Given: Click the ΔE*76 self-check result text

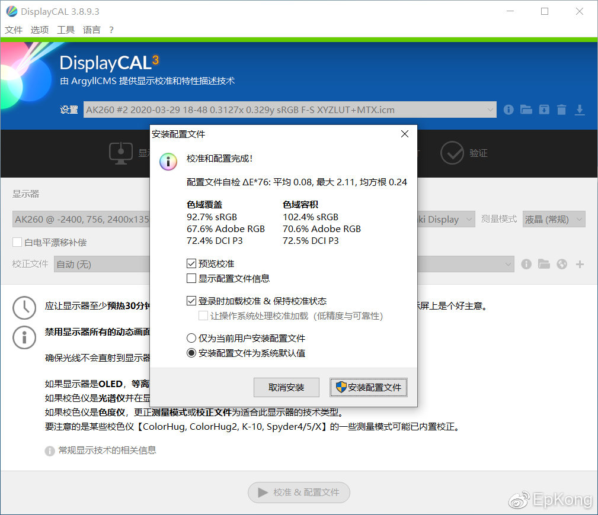Looking at the screenshot, I should click(x=297, y=182).
